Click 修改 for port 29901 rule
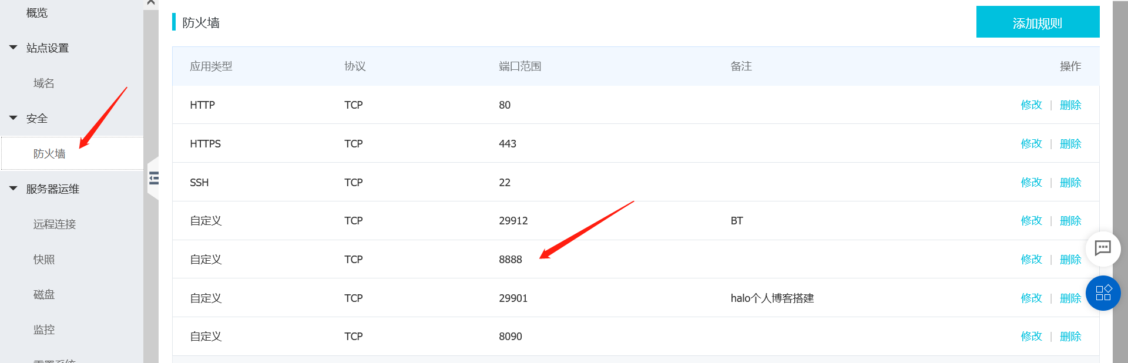 (x=1031, y=298)
